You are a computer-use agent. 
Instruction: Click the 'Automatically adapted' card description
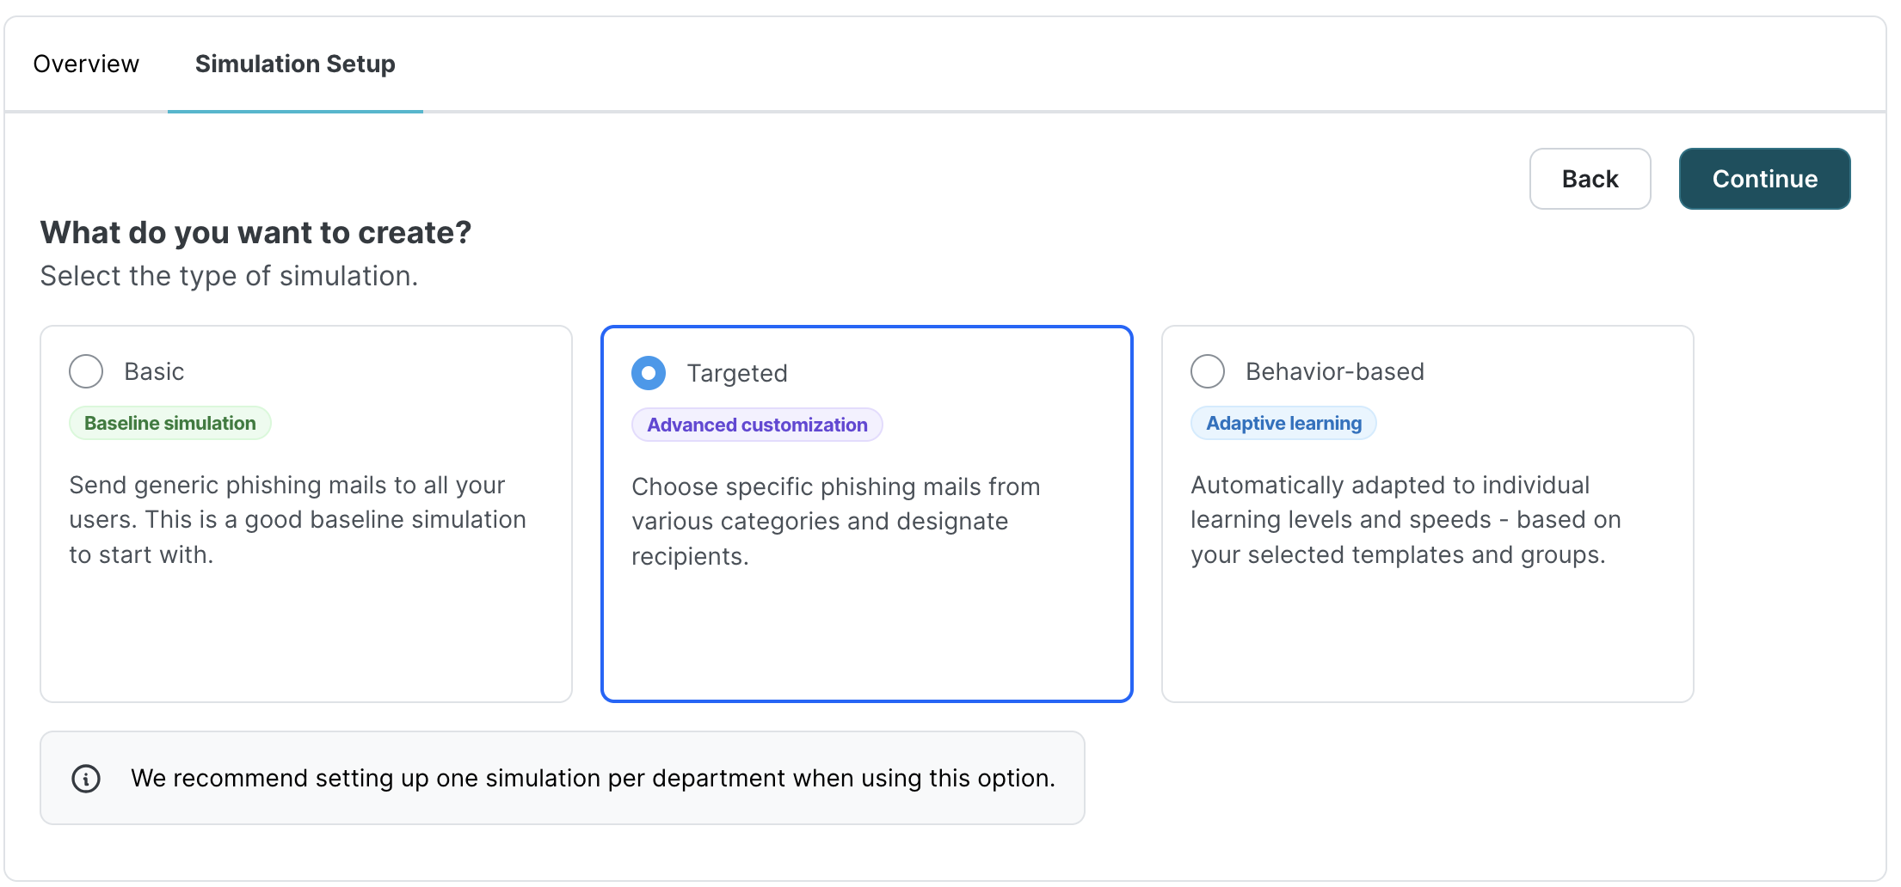coord(1406,520)
